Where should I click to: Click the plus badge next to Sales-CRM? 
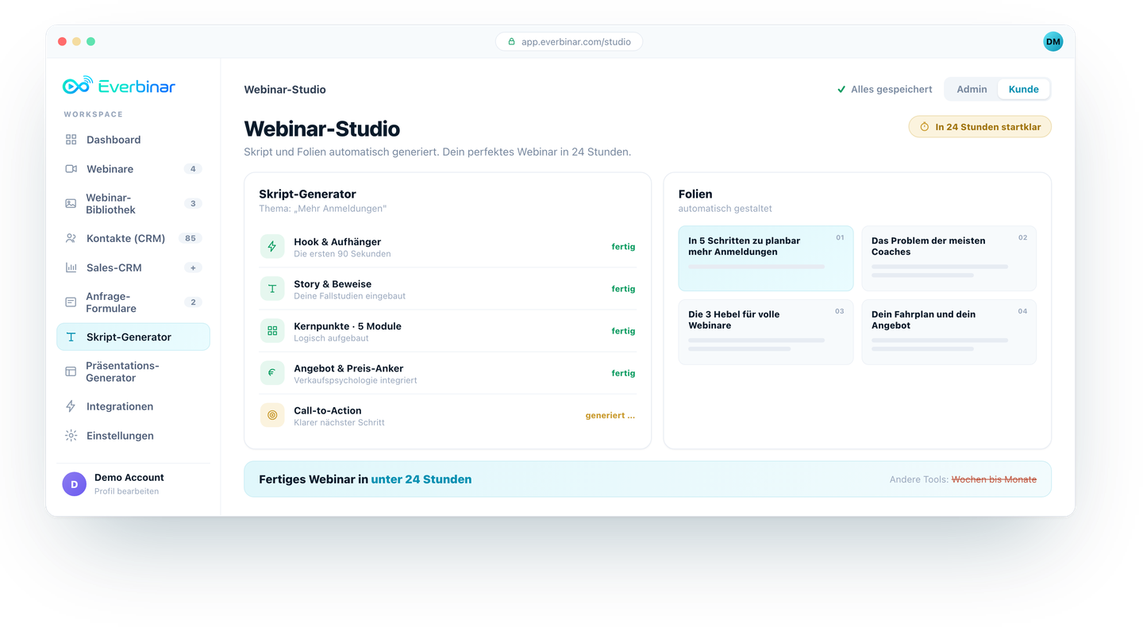point(193,267)
